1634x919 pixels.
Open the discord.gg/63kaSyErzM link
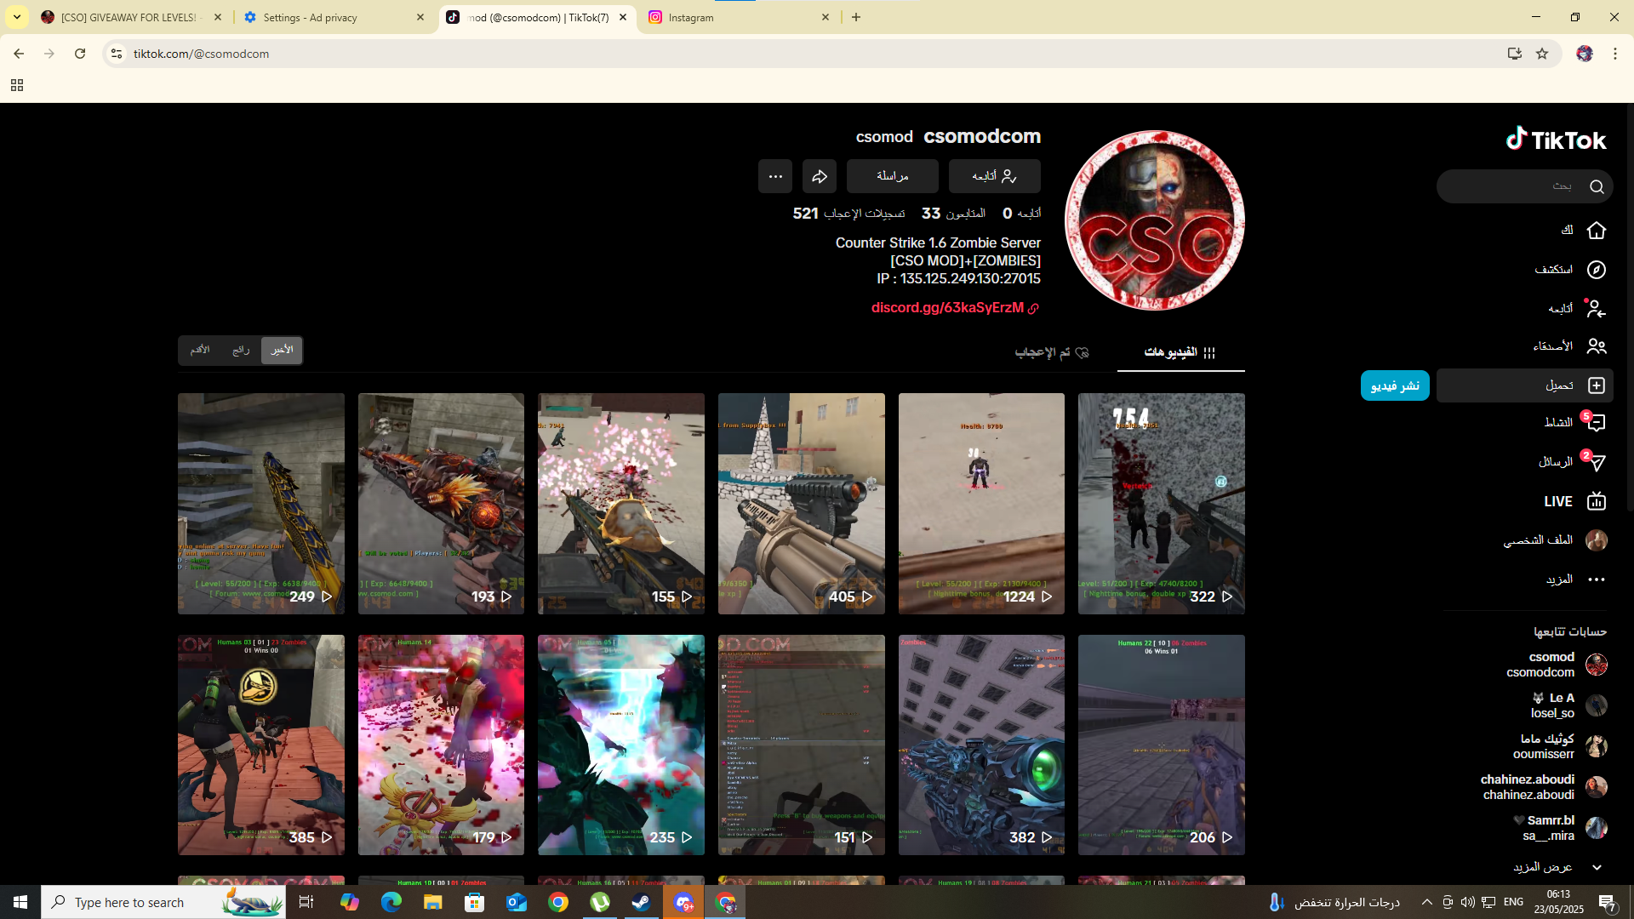947,308
